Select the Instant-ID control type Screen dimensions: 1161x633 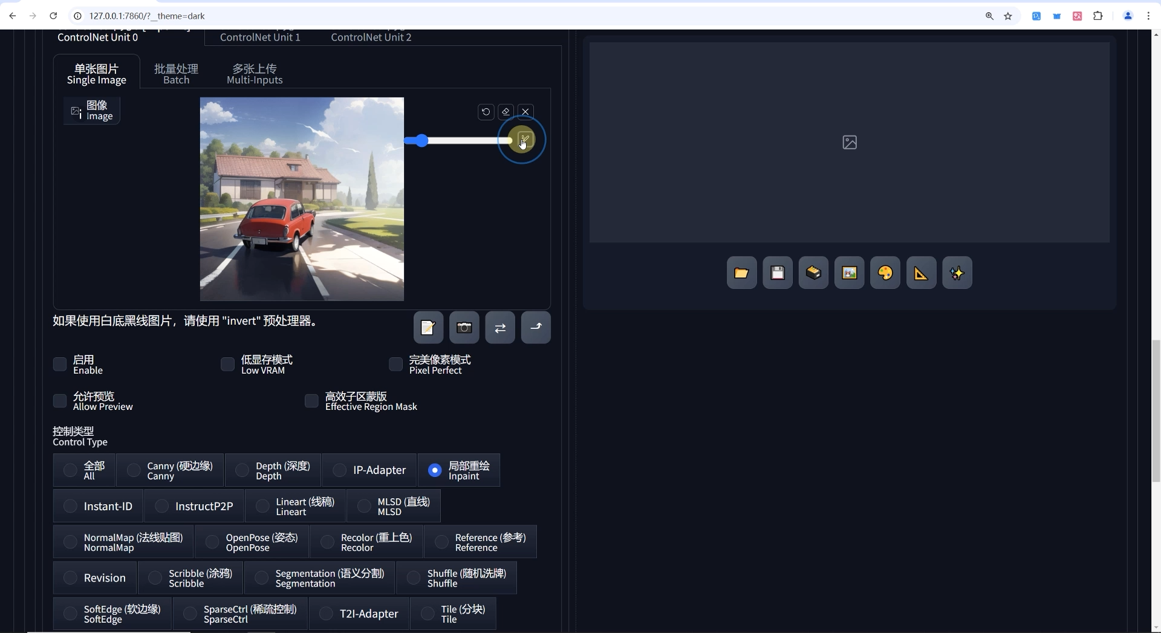pos(98,506)
